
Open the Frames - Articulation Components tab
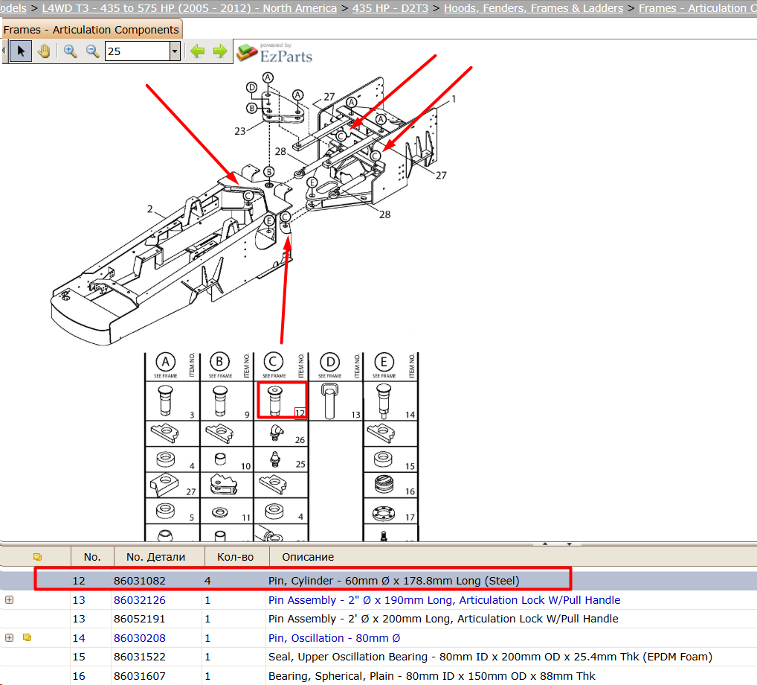point(91,30)
